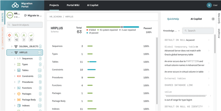Screen dimensions: 221x111
Task: Expand the Packages tree node
Action: point(15,94)
